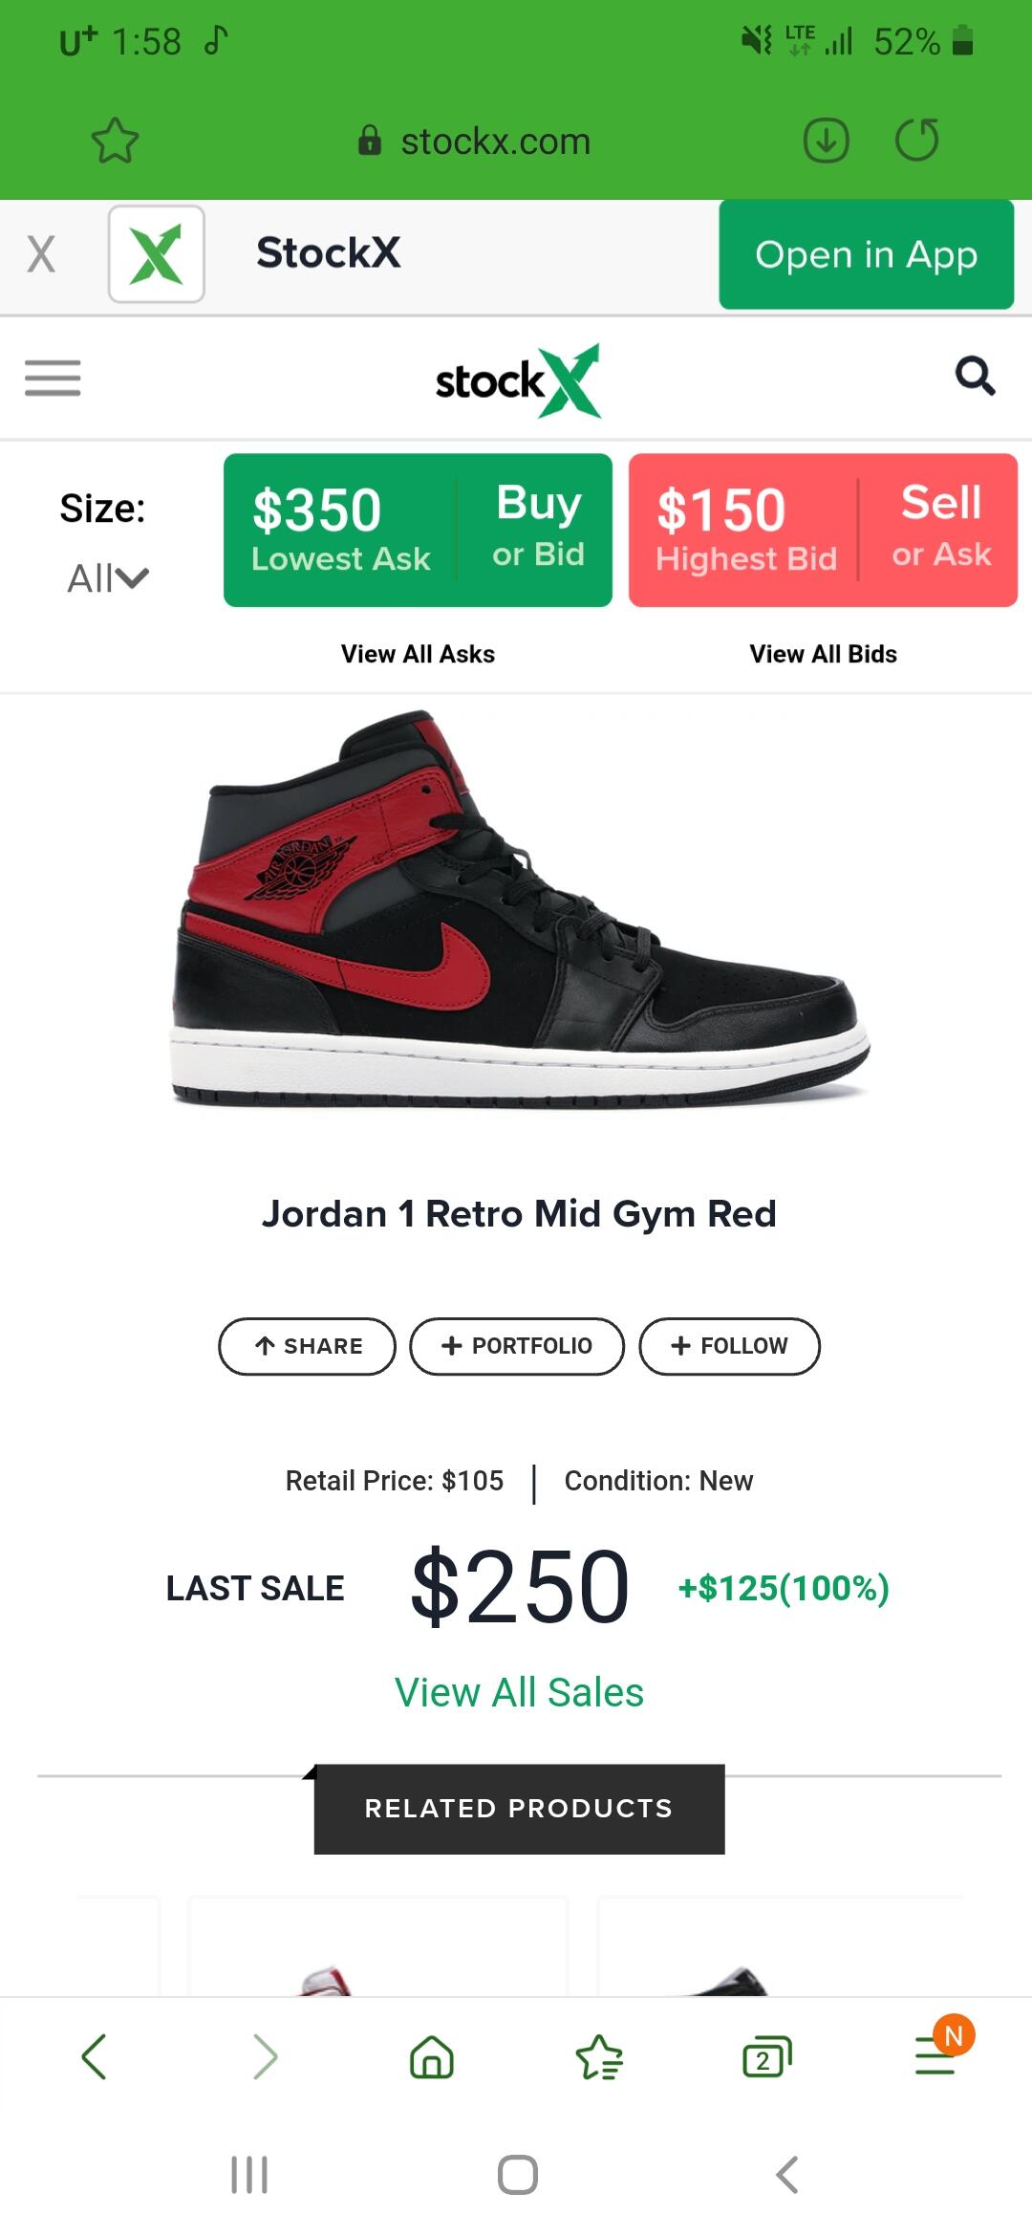
Task: Open browser menu with N badge
Action: (936, 2053)
